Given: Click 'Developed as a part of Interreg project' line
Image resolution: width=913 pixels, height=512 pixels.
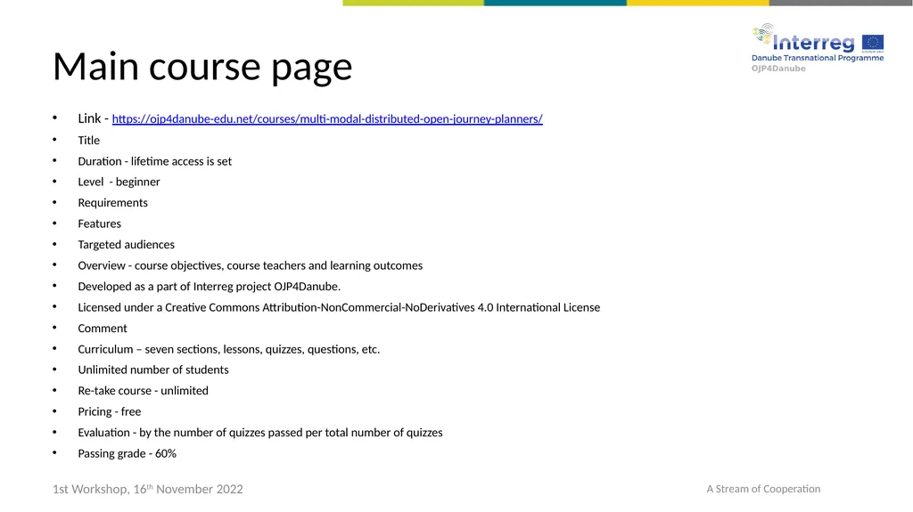Looking at the screenshot, I should pyautogui.click(x=209, y=287).
